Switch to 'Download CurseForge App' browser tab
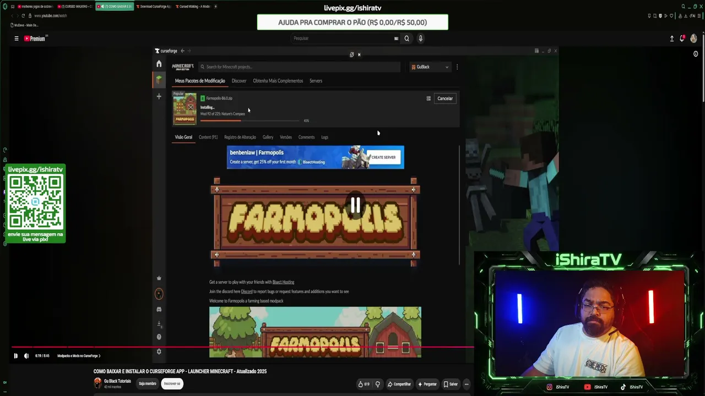The width and height of the screenshot is (705, 396). click(153, 7)
